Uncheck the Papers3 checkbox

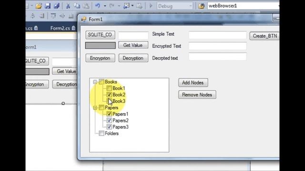tap(109, 127)
